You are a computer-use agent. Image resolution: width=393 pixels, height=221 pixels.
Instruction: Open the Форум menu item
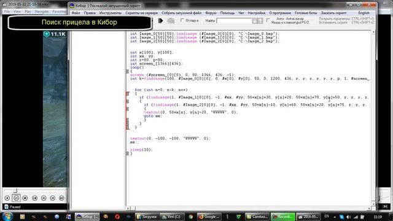point(211,13)
